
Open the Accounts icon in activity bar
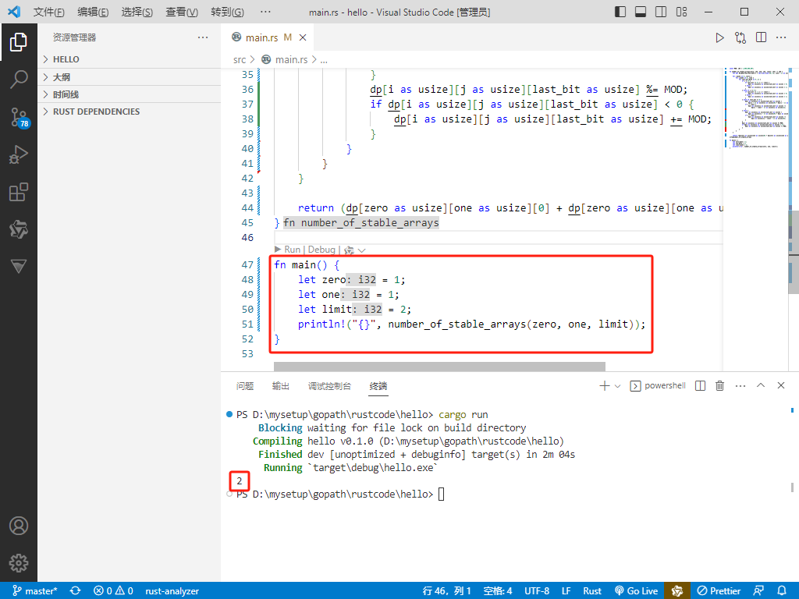tap(19, 526)
